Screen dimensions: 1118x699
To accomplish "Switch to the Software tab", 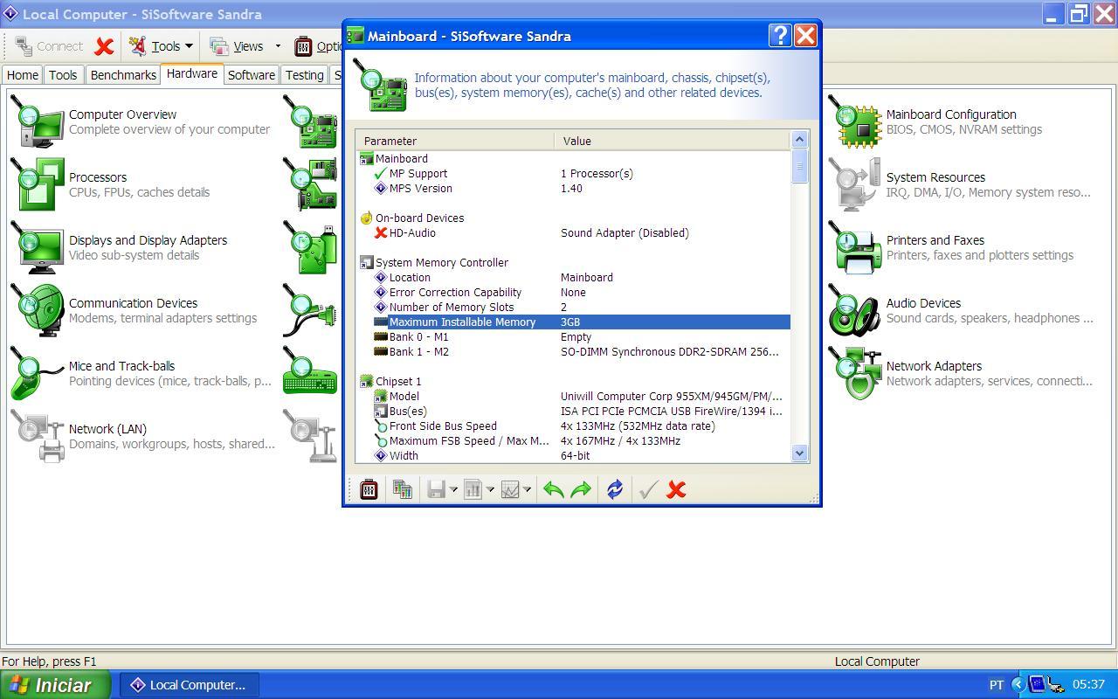I will pos(252,75).
